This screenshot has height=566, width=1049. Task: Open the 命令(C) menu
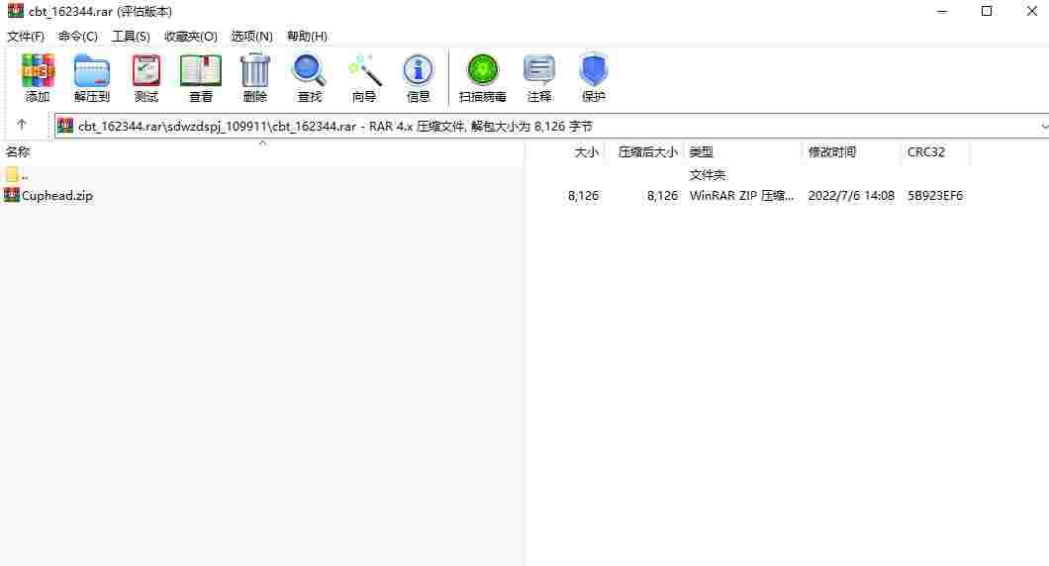point(77,37)
